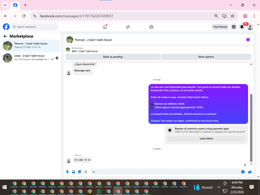Open WhatsApp from the taskbar

[x=99, y=191]
